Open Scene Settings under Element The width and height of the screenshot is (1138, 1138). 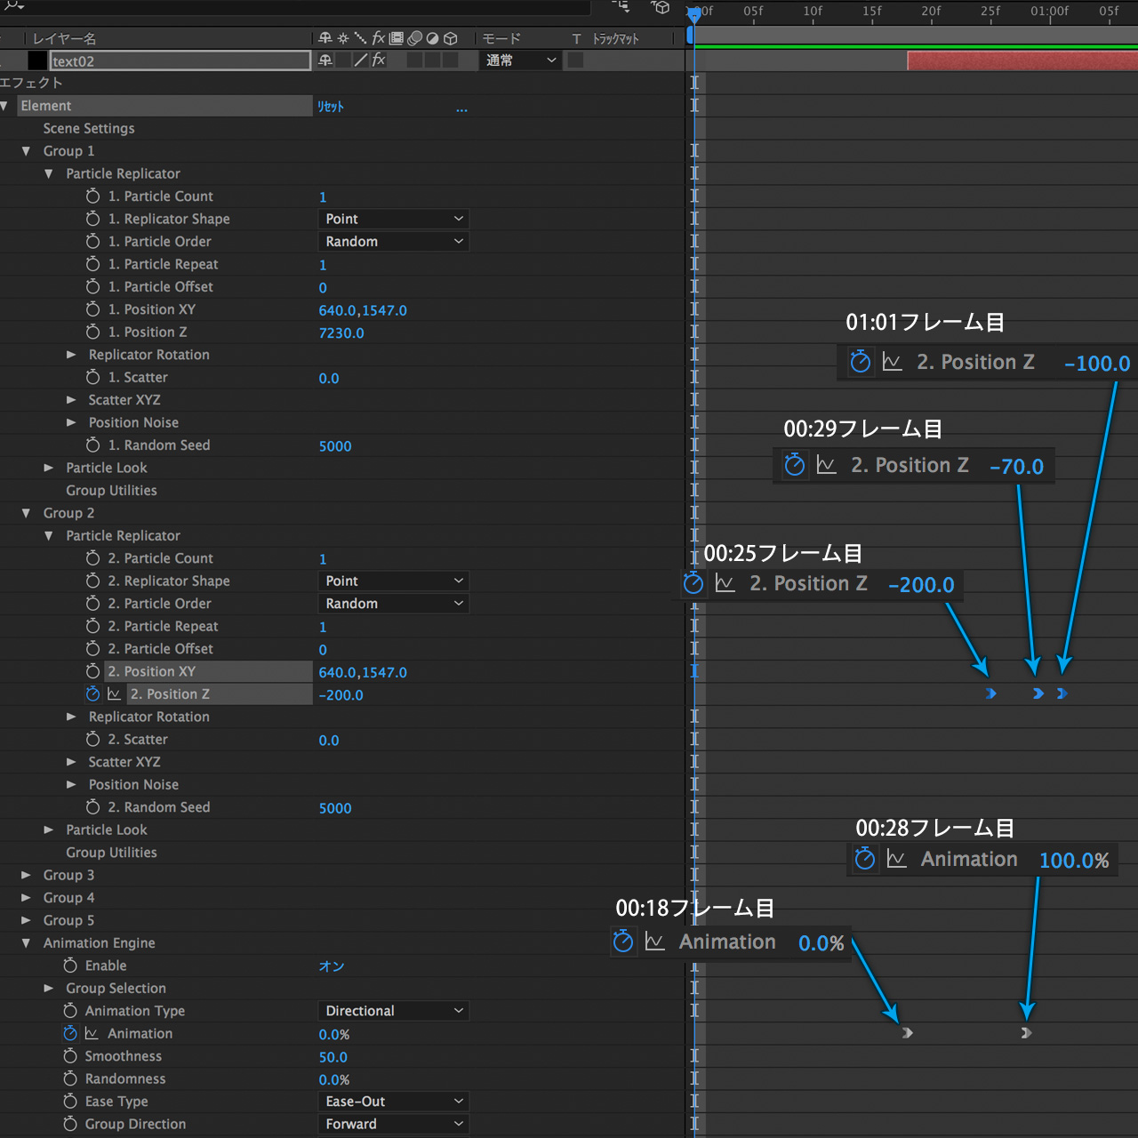(x=89, y=129)
